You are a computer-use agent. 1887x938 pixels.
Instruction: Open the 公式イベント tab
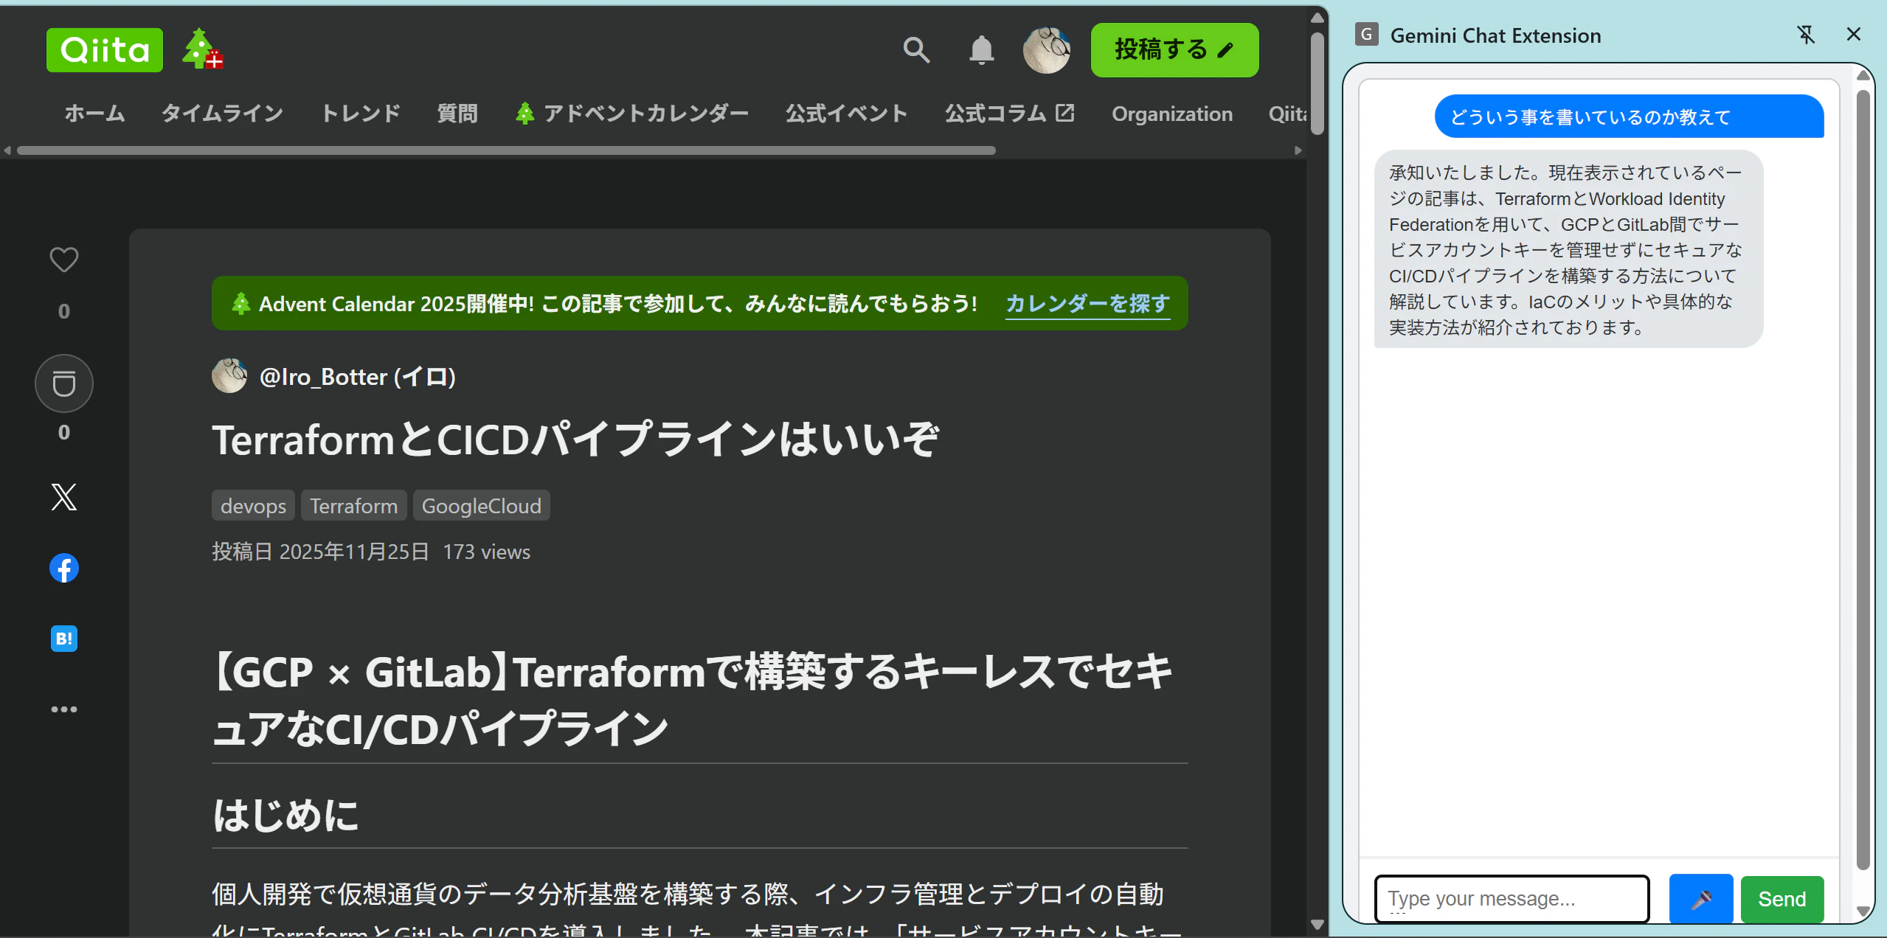(847, 114)
